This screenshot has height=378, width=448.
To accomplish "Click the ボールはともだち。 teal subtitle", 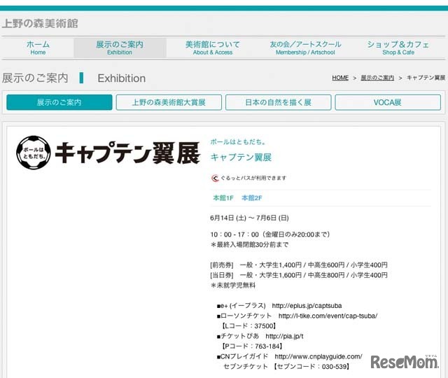I will (x=238, y=141).
